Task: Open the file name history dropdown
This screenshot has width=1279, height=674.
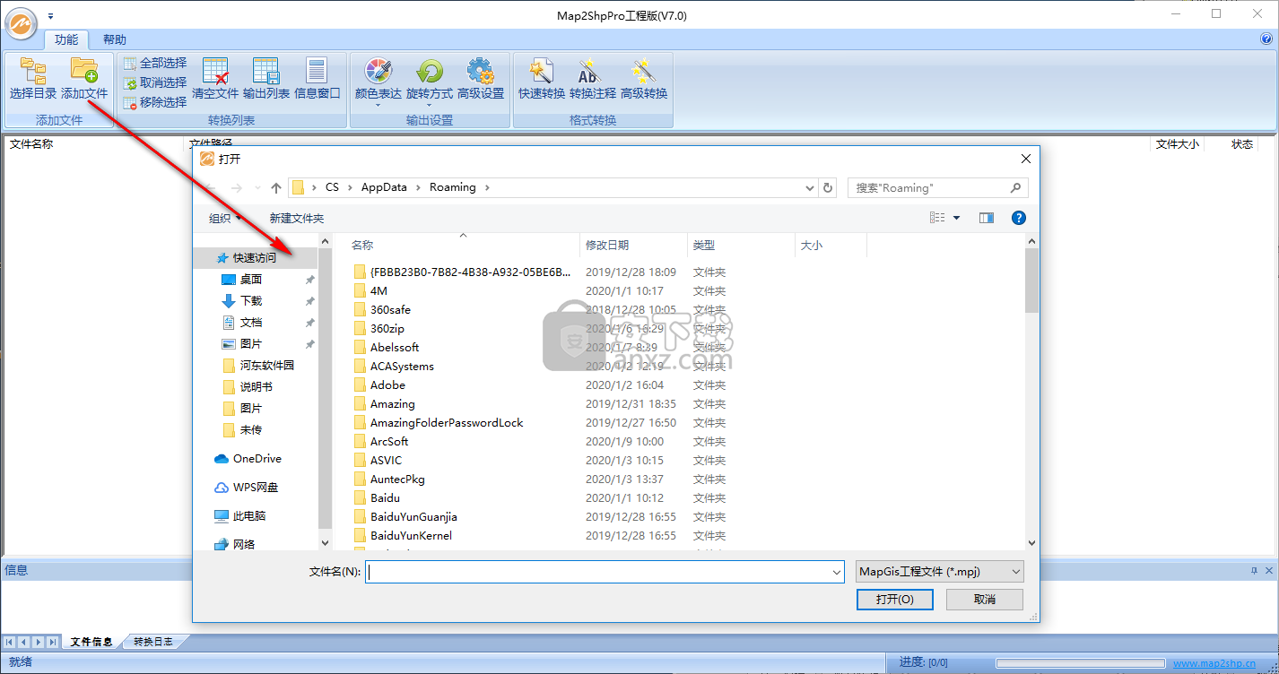Action: coord(837,571)
